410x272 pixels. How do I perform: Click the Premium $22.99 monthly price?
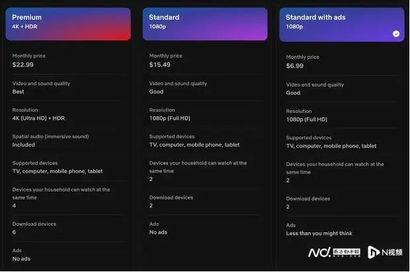click(23, 65)
